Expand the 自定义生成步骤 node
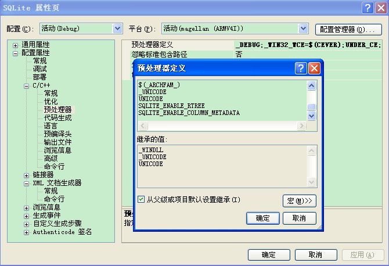The width and height of the screenshot is (389, 266). pyautogui.click(x=27, y=224)
